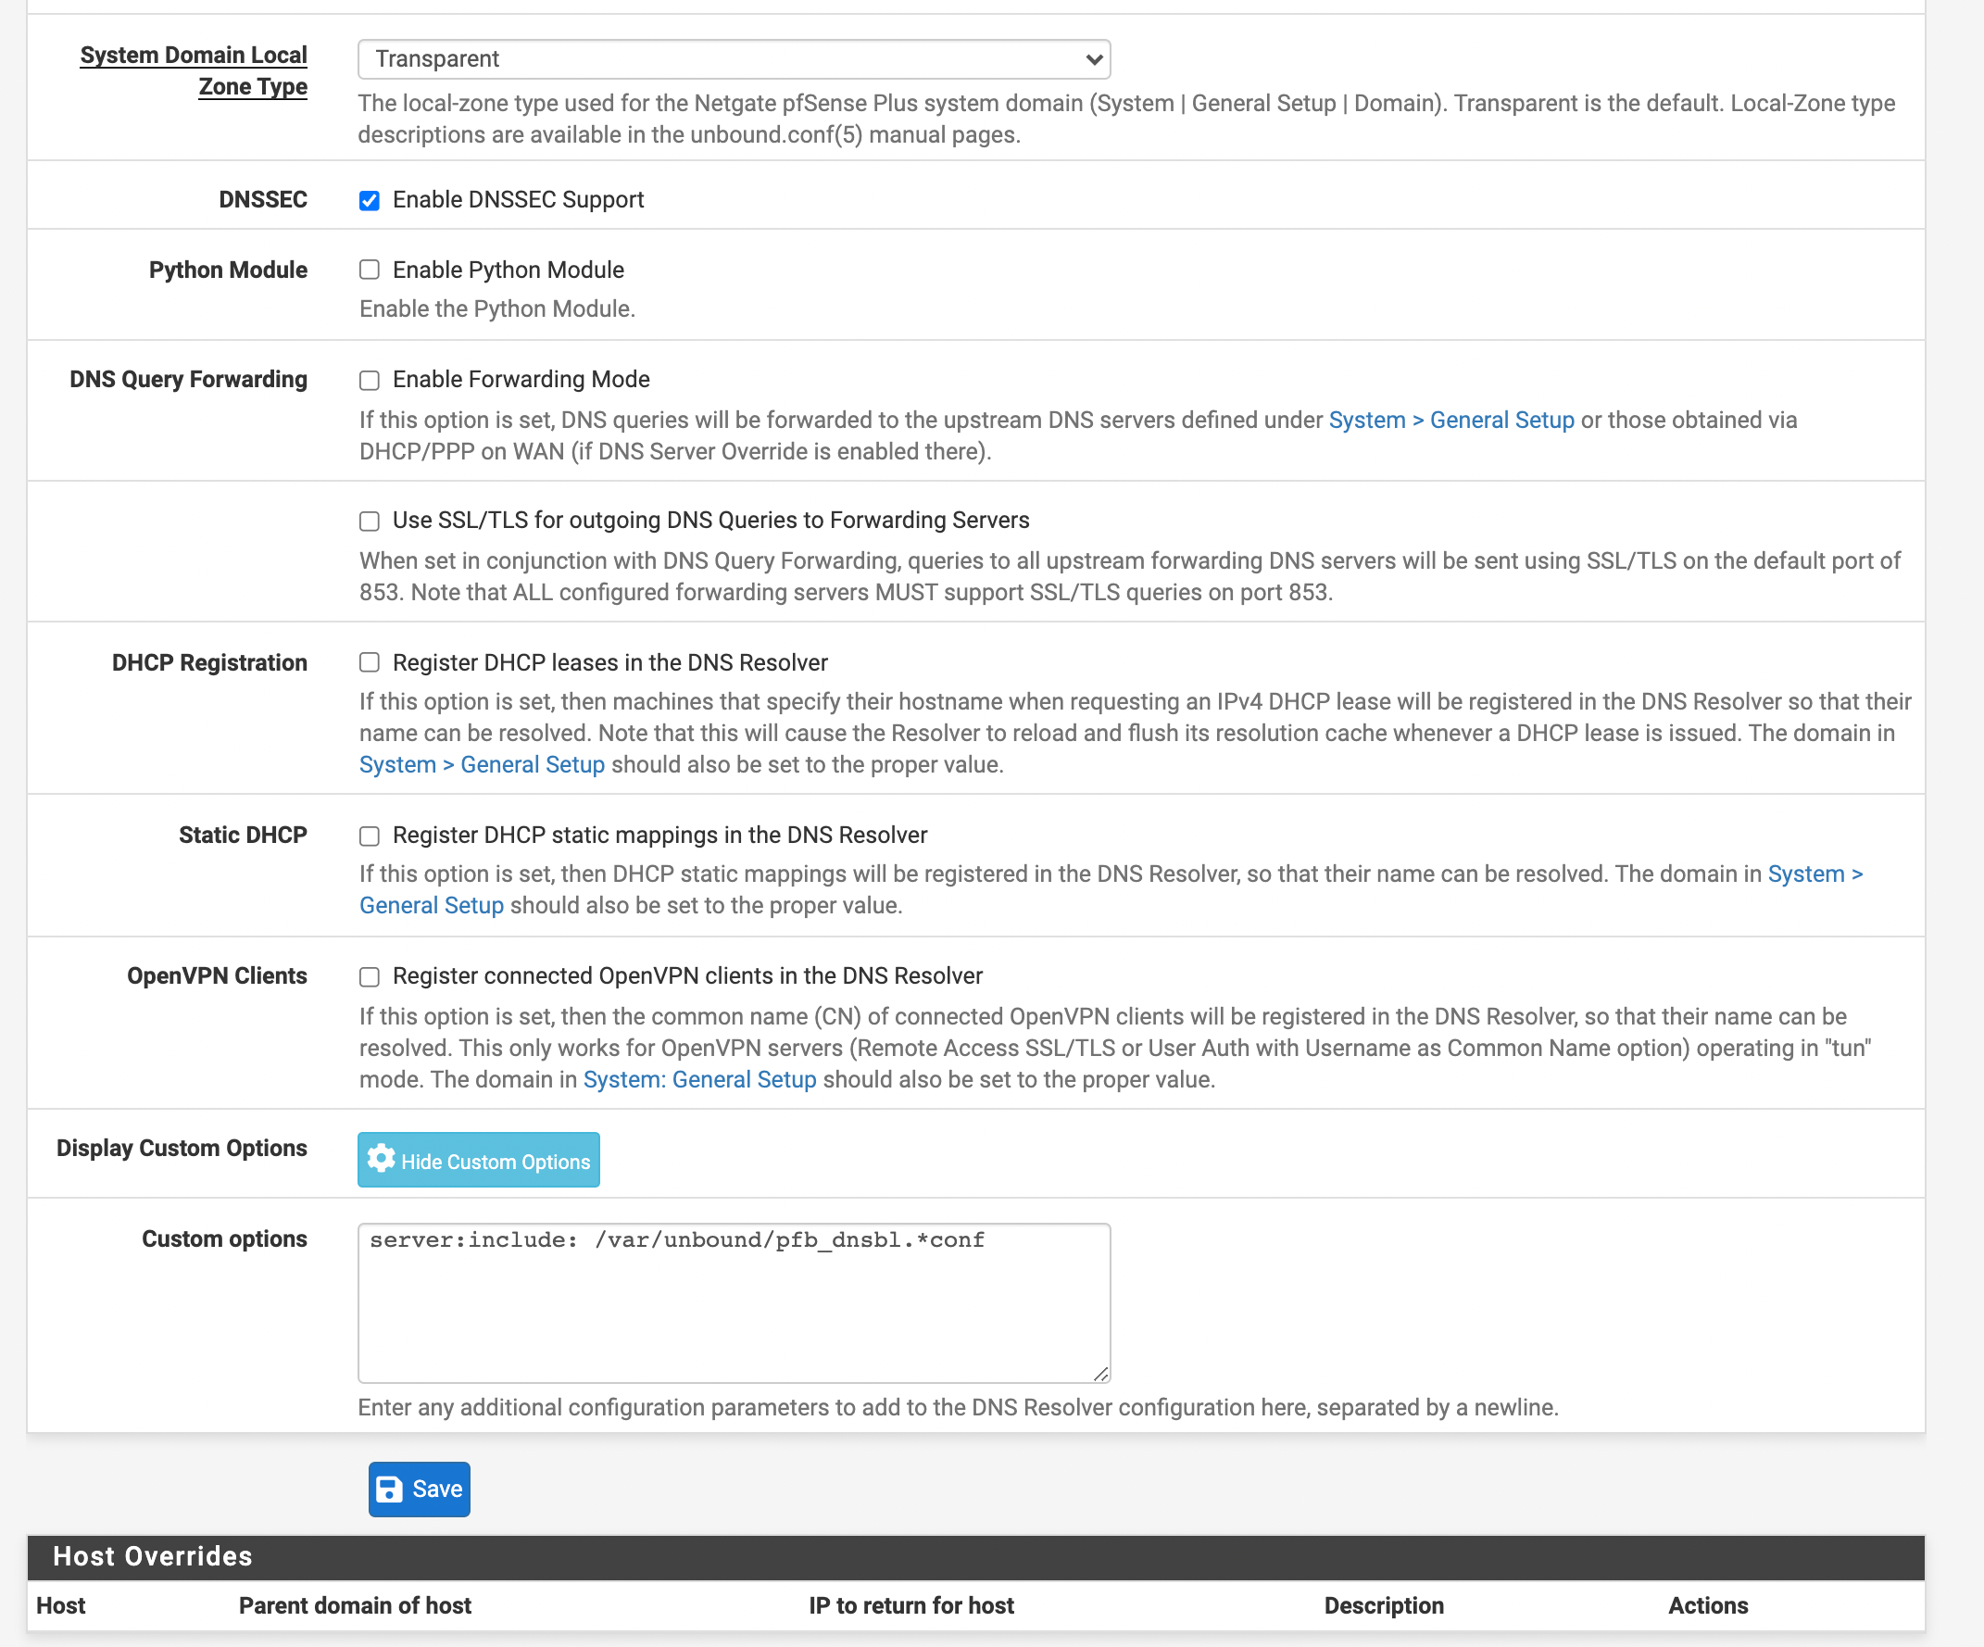1984x1647 pixels.
Task: Click the IP to return for host header
Action: tap(910, 1605)
